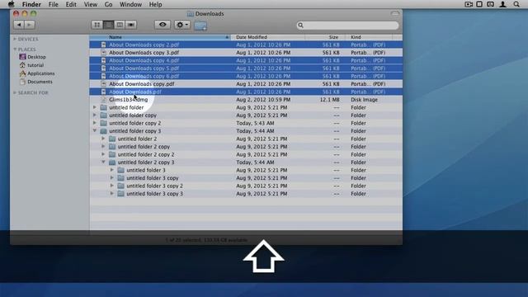The height and width of the screenshot is (297, 528).
Task: Open the Apple menu
Action: coord(11,4)
